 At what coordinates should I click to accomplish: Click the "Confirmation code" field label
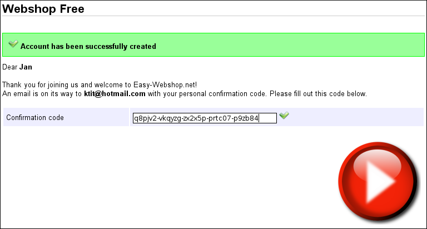coord(35,118)
